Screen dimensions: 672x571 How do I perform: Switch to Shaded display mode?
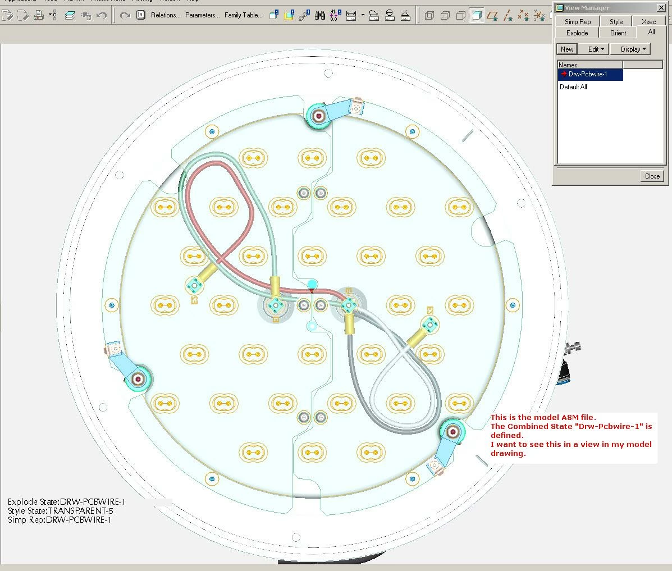[x=477, y=16]
